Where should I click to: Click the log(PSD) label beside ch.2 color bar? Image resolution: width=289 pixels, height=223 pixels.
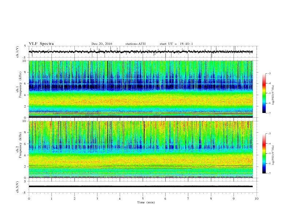(273, 155)
